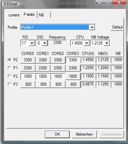Click P2 CORE3 button 1800
This screenshot has width=128, height=144.
pos(73,76)
